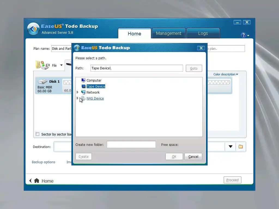Viewport: 279px width, 209px height.
Task: Open the Backup options link
Action: 43,162
